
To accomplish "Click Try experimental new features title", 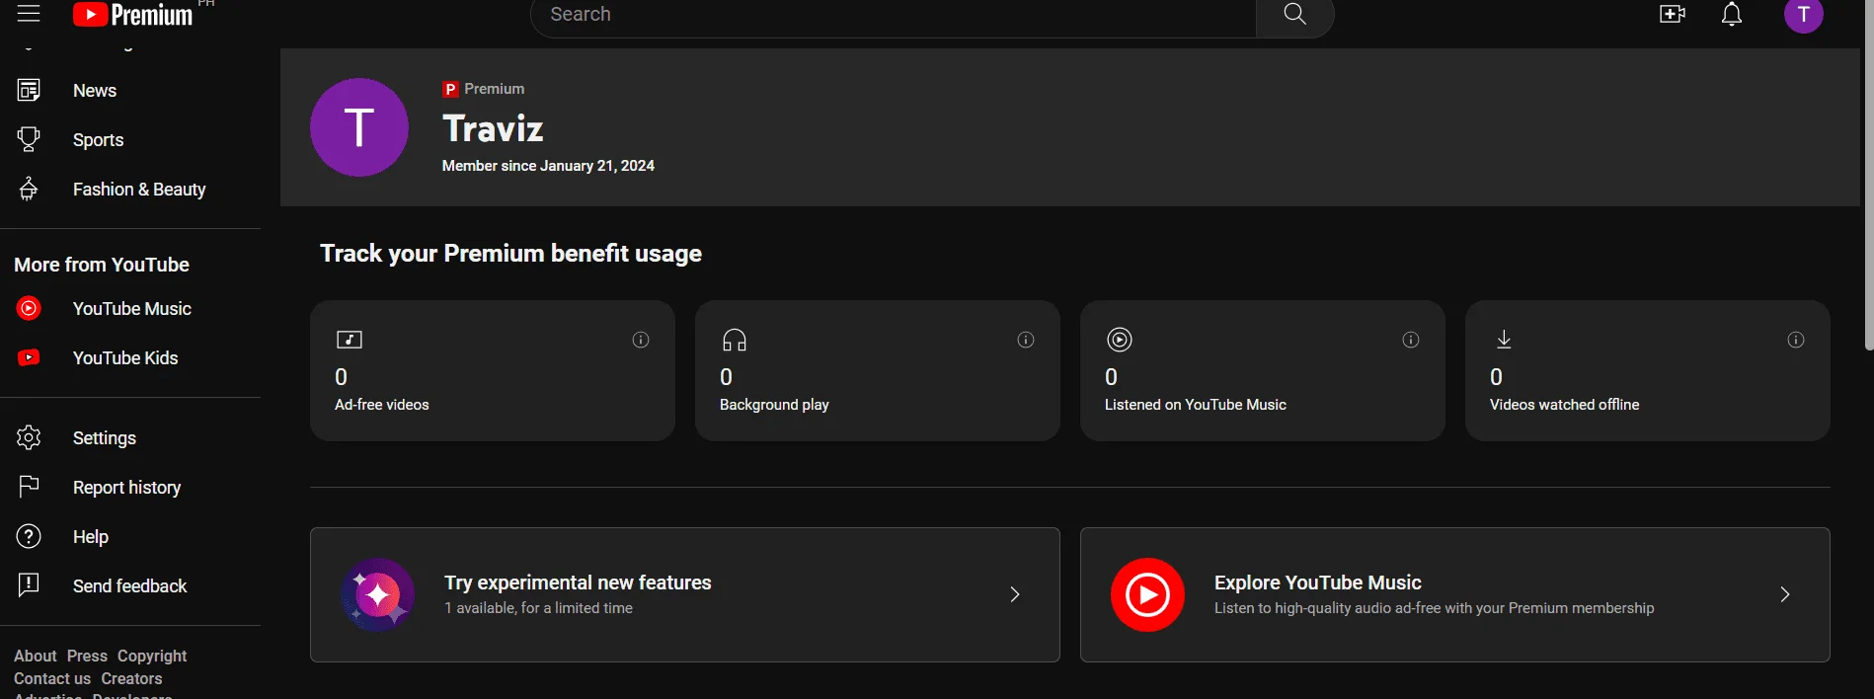I will [578, 582].
